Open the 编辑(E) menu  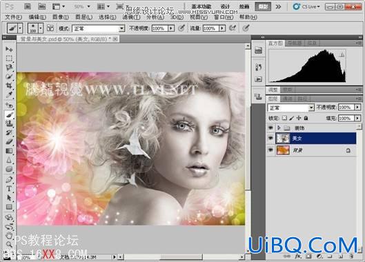[x=37, y=17]
